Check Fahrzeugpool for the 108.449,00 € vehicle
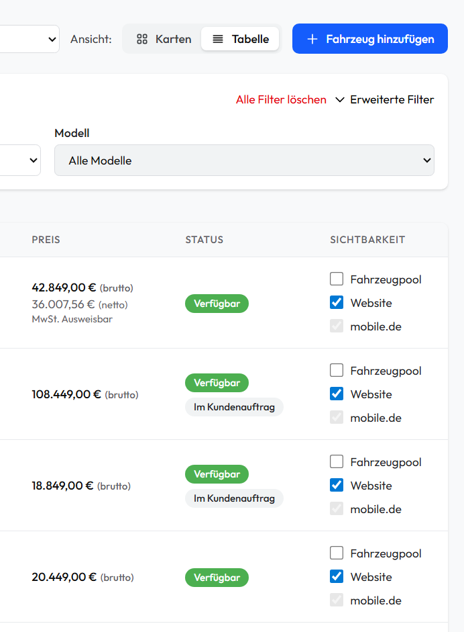The image size is (464, 632). 337,370
